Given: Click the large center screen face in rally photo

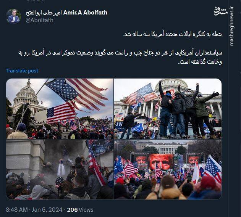Looking at the screenshot, I should pos(161,161).
